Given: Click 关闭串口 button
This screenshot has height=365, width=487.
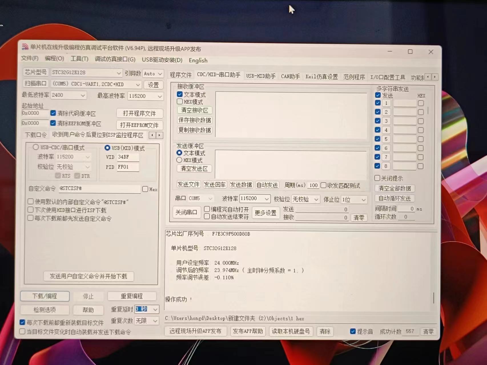Looking at the screenshot, I should [186, 212].
